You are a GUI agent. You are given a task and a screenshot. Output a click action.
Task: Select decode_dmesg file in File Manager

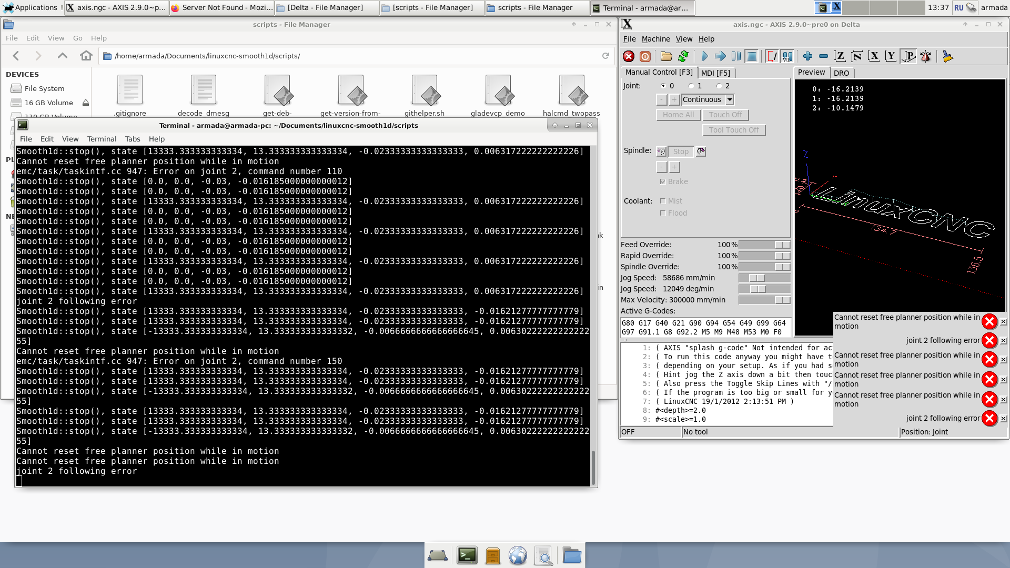click(x=204, y=96)
